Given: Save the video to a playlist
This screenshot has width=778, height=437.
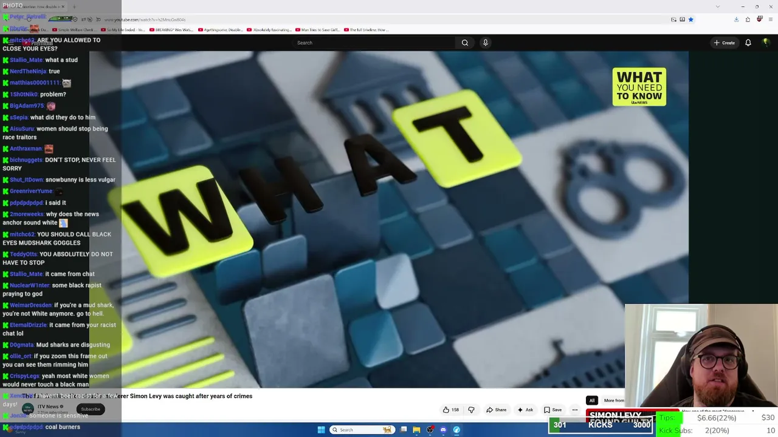Looking at the screenshot, I should pyautogui.click(x=553, y=410).
